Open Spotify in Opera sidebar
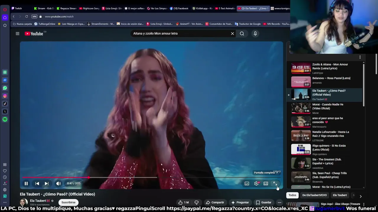 point(5,120)
